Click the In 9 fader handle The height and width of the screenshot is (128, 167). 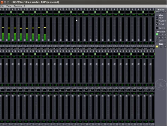click(48, 40)
